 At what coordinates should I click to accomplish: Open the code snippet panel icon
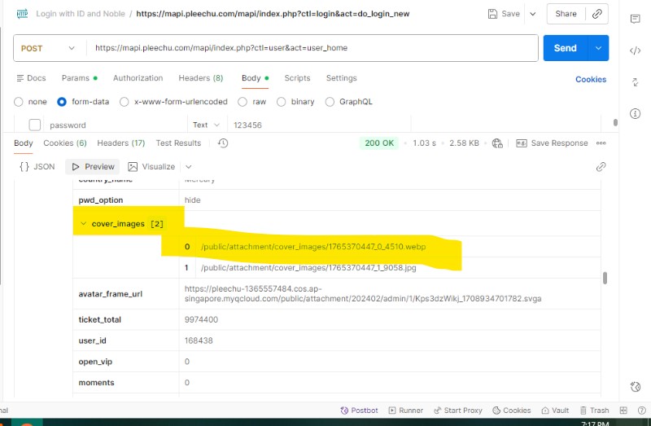(x=635, y=51)
